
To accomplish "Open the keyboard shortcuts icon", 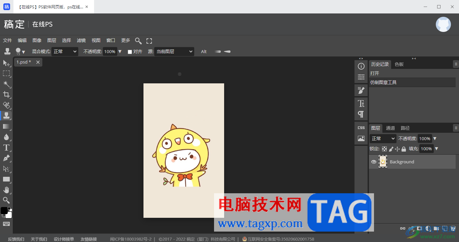I will (x=6, y=224).
